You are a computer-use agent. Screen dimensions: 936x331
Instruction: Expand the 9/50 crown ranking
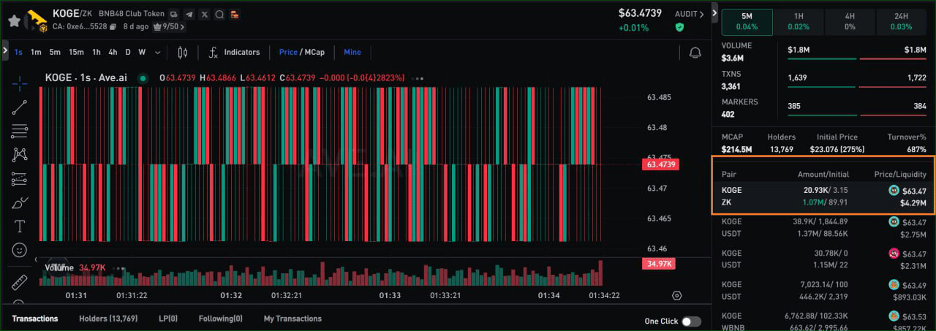(169, 26)
